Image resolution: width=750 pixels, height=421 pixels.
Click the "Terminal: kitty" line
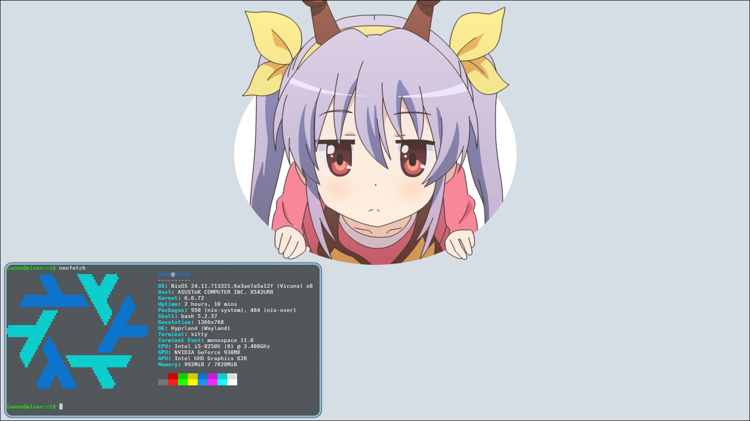[x=183, y=334]
